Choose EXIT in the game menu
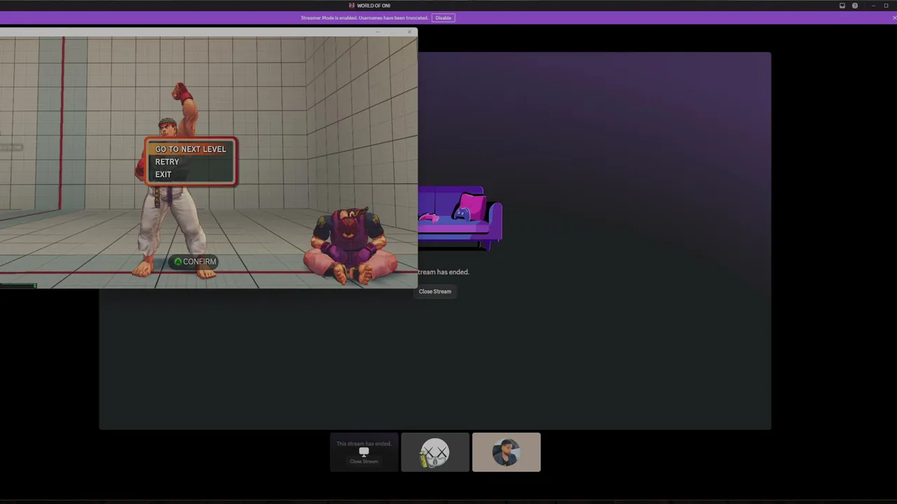Viewport: 897px width, 504px height. 163,174
